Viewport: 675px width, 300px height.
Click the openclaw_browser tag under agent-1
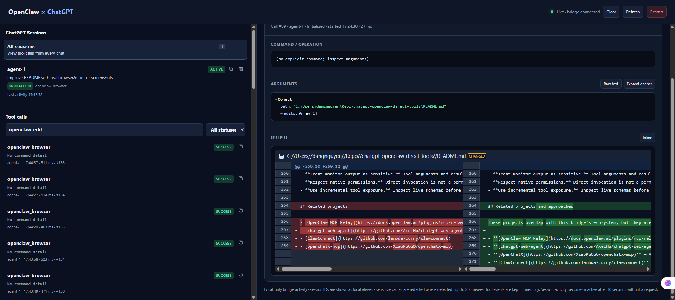tap(51, 86)
